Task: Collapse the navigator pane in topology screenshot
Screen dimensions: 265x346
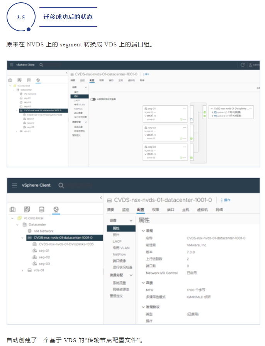Action: [x=66, y=73]
